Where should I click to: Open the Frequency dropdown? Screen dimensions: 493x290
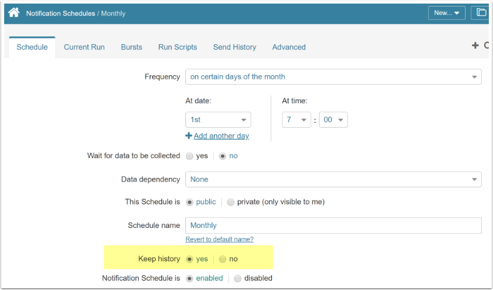tap(333, 77)
